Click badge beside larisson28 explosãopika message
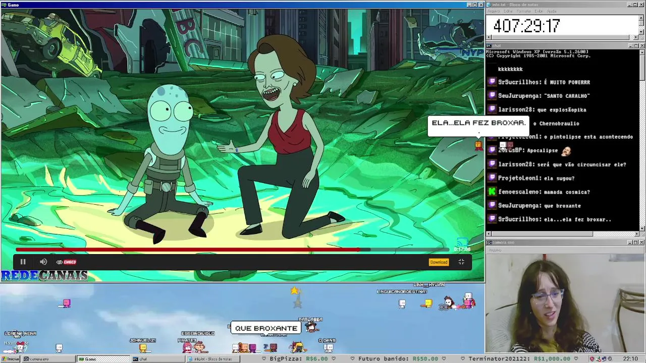Screen dimensions: 646x363 pos(492,109)
